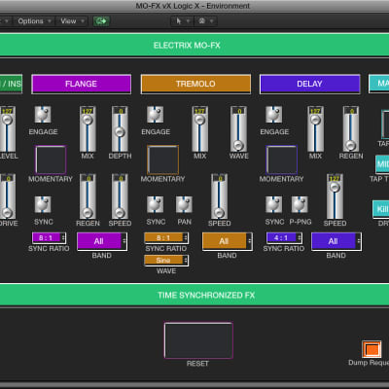Click the ELECTRIX MO-FX green banner
The height and width of the screenshot is (389, 389).
[x=194, y=45]
